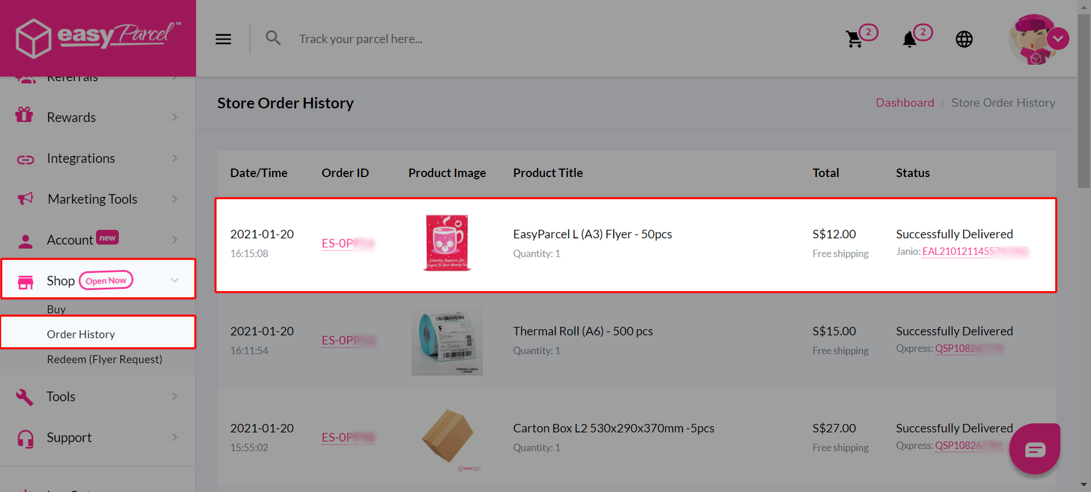Open the hamburger navigation menu
The width and height of the screenshot is (1091, 492).
(x=223, y=39)
